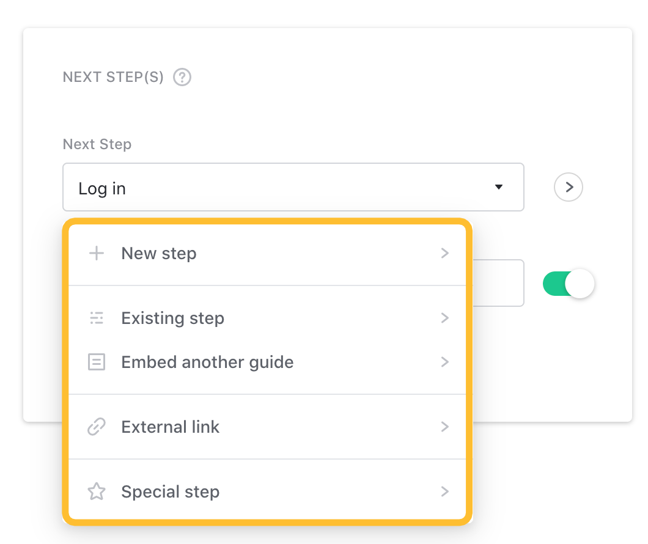648x544 pixels.
Task: Click the plus icon beside New step
Action: (x=97, y=253)
